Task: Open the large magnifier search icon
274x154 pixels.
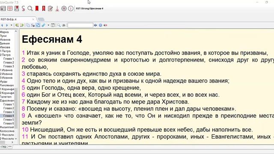Action: 30,9
